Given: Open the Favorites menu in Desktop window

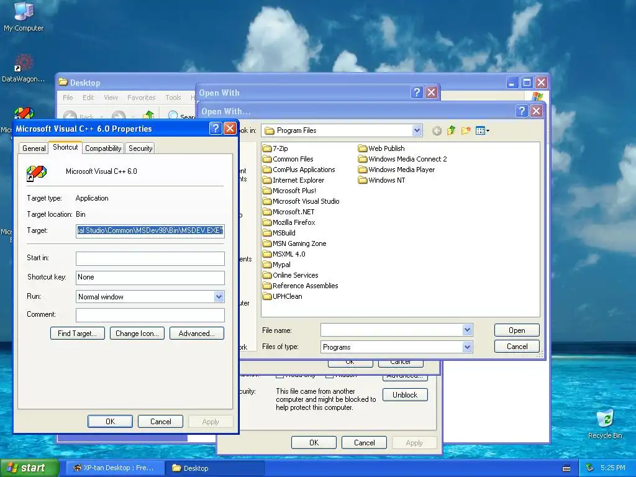Looking at the screenshot, I should 141,98.
